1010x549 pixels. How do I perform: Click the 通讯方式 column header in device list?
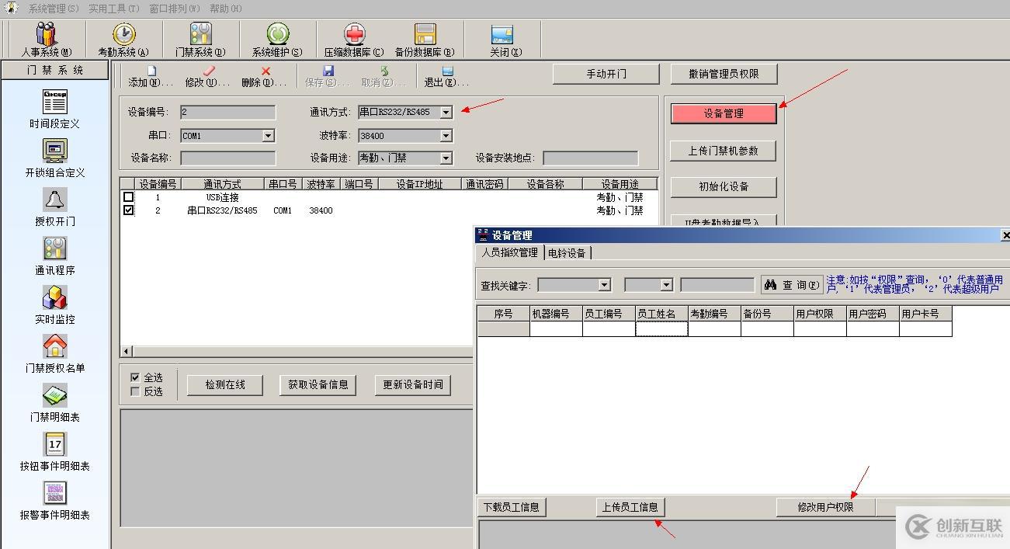[x=222, y=185]
